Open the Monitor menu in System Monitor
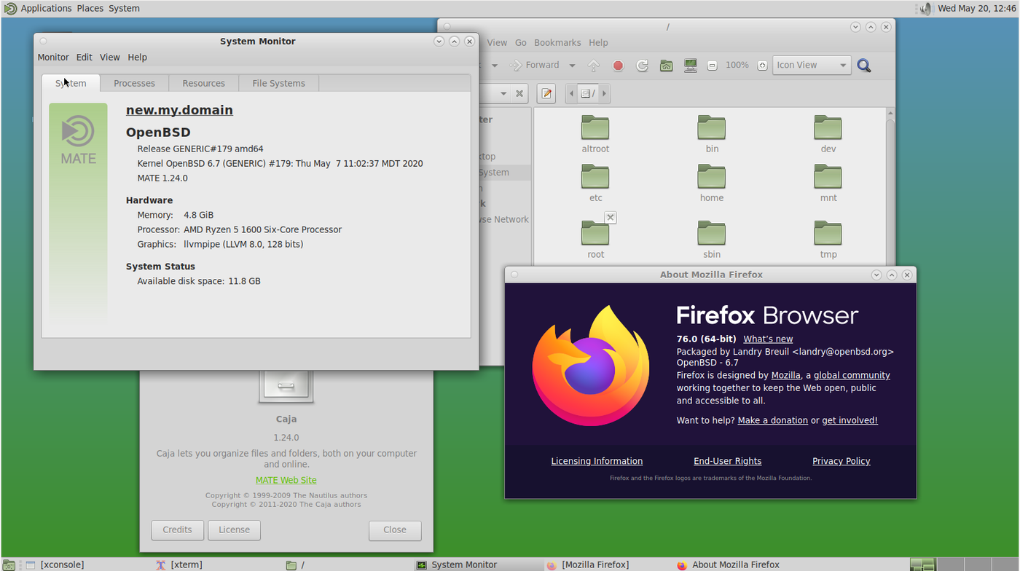The height and width of the screenshot is (571, 1020). click(53, 58)
